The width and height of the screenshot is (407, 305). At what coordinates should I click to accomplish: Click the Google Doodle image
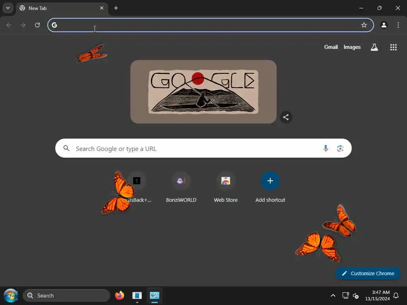pyautogui.click(x=203, y=92)
